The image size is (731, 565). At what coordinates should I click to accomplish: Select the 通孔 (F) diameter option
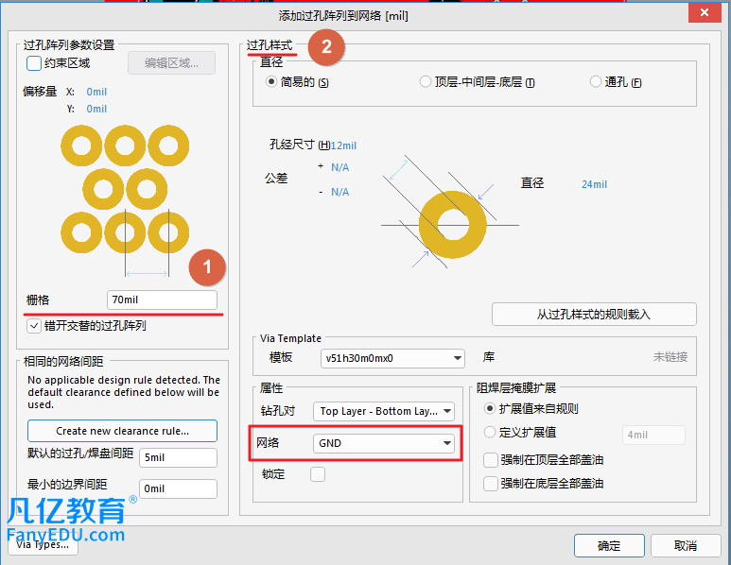(596, 82)
